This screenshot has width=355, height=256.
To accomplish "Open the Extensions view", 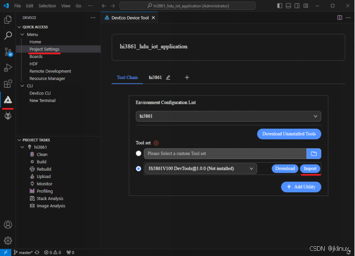I will point(8,84).
